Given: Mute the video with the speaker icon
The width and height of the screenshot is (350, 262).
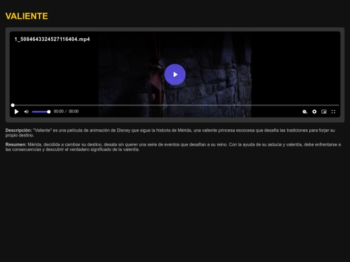Looking at the screenshot, I should 27,112.
